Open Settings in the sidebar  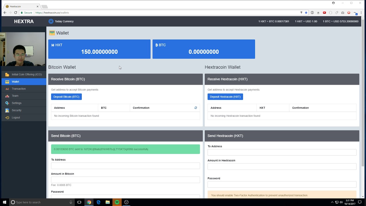[x=24, y=103]
